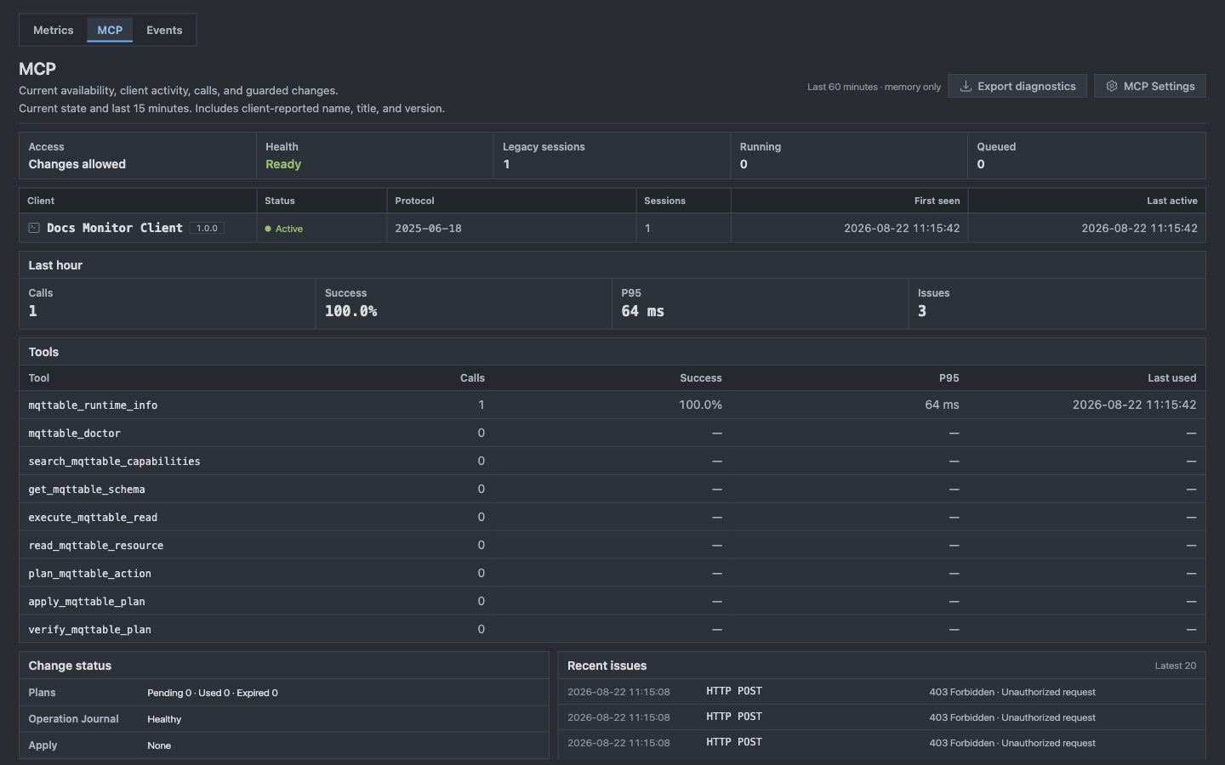Screen dimensions: 1225x765
Task: Click the 64 ms P95 stat in Last hour
Action: [760, 303]
